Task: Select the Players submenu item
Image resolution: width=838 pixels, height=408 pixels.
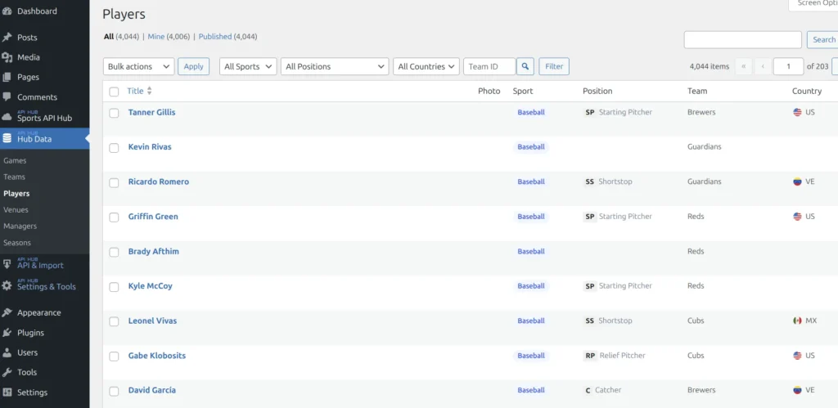Action: click(x=16, y=193)
